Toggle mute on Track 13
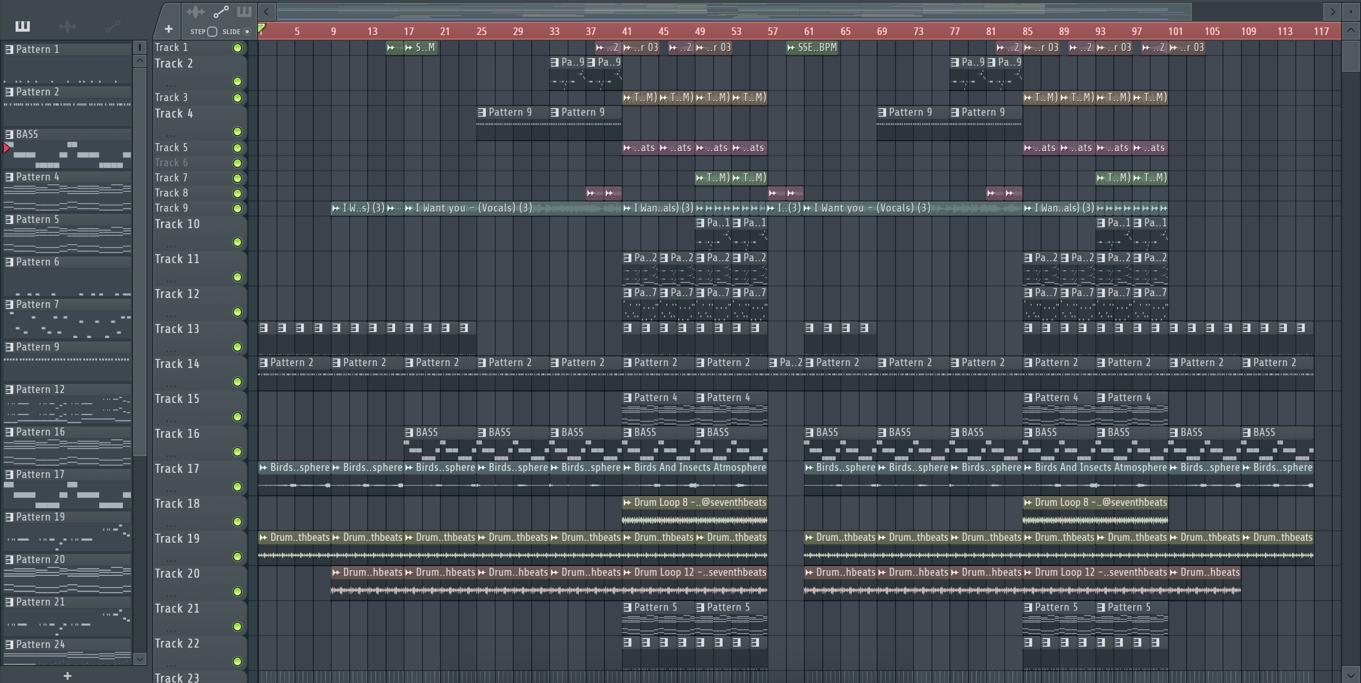This screenshot has width=1361, height=683. click(238, 347)
